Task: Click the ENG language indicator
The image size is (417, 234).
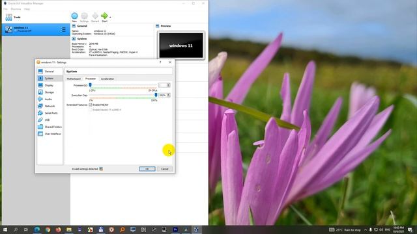Action: tap(388, 229)
